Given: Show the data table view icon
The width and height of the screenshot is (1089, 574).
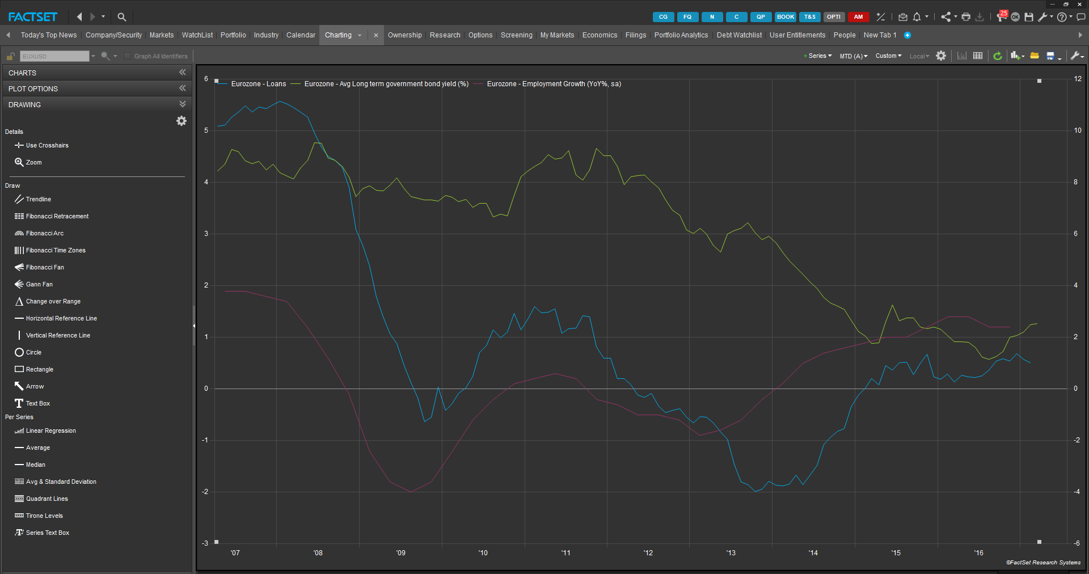Looking at the screenshot, I should coord(978,56).
